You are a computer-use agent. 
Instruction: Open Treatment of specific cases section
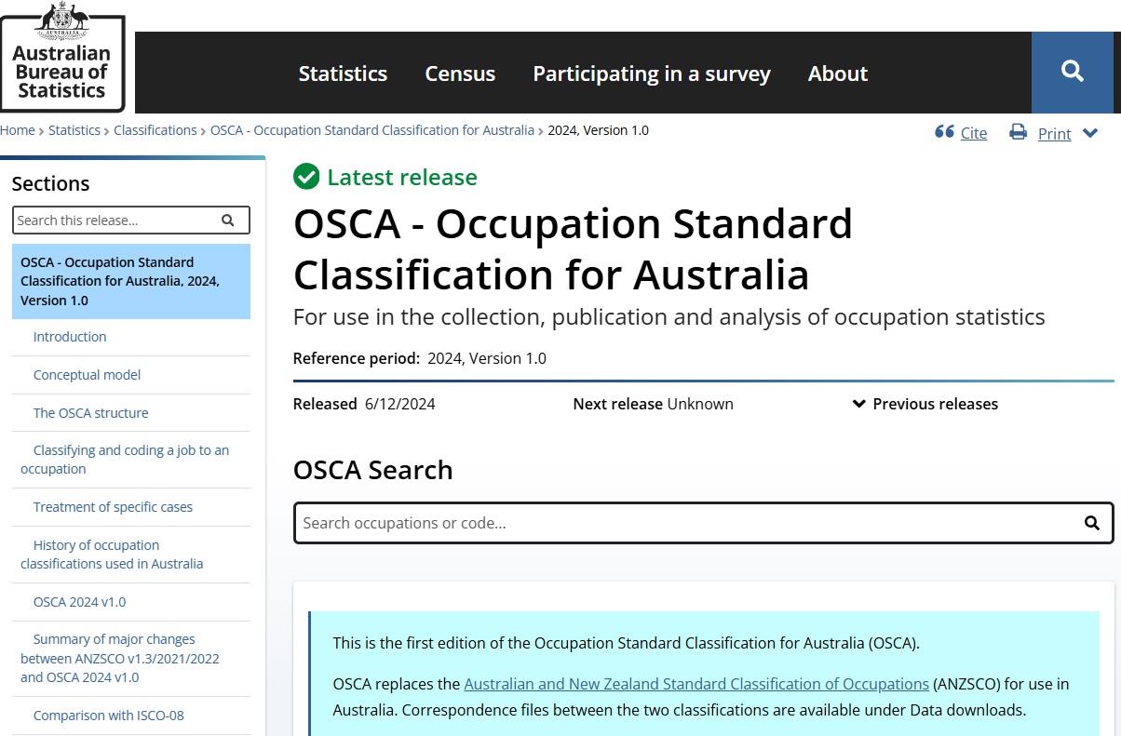(x=113, y=507)
